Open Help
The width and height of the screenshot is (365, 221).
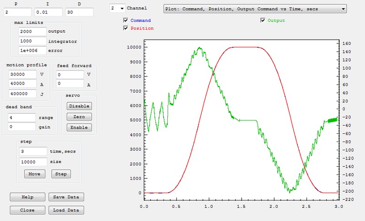[x=27, y=197]
